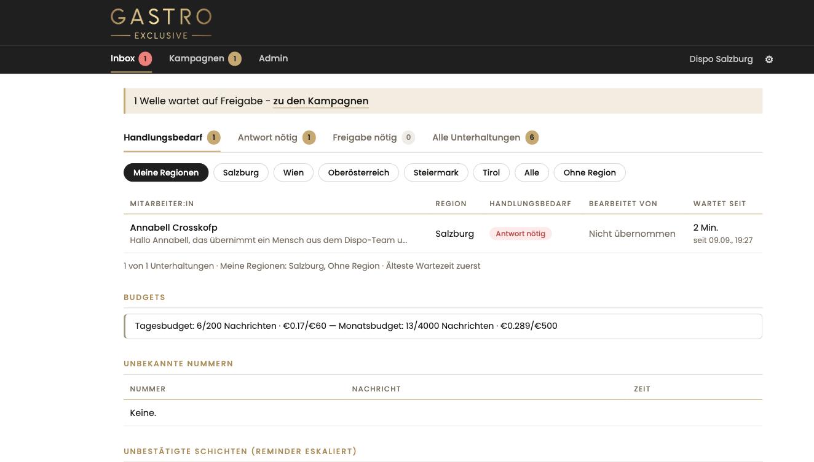
Task: Click the 'Salzburg' cell in Annabell's row
Action: click(x=454, y=234)
